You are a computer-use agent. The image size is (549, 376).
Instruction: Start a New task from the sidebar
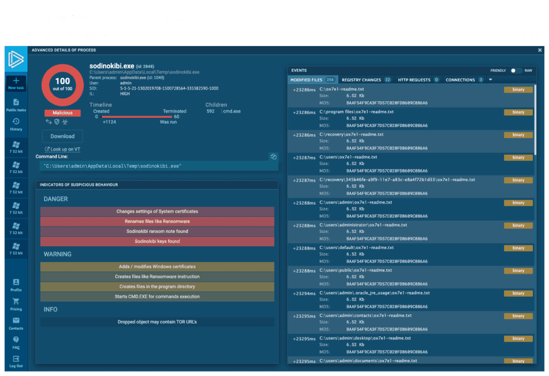pyautogui.click(x=16, y=84)
